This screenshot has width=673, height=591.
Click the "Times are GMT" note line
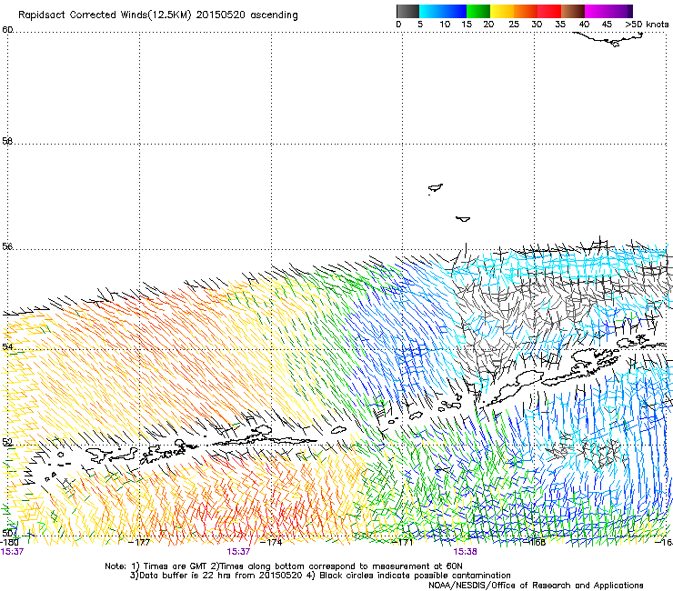(x=283, y=566)
